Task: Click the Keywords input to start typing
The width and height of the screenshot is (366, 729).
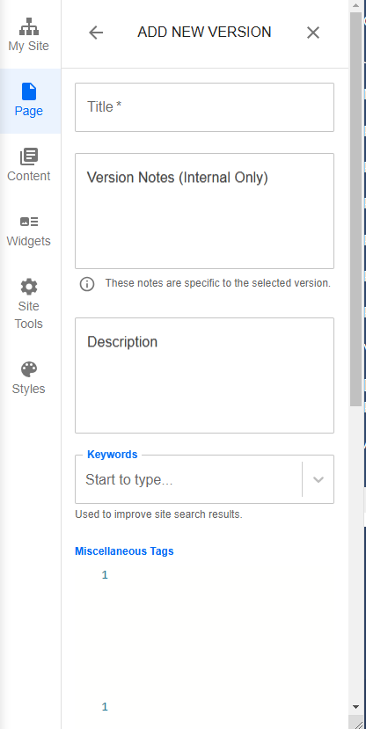Action: tap(188, 480)
